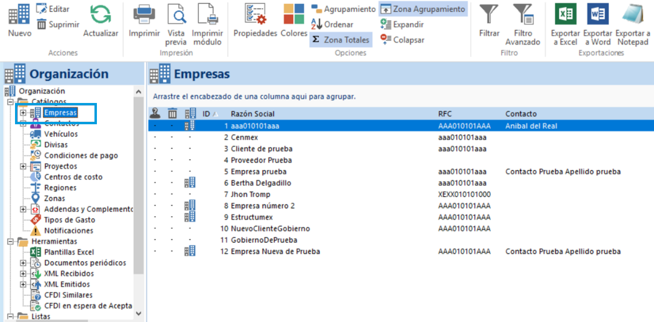Select the Proveedor Prueba row

click(401, 160)
